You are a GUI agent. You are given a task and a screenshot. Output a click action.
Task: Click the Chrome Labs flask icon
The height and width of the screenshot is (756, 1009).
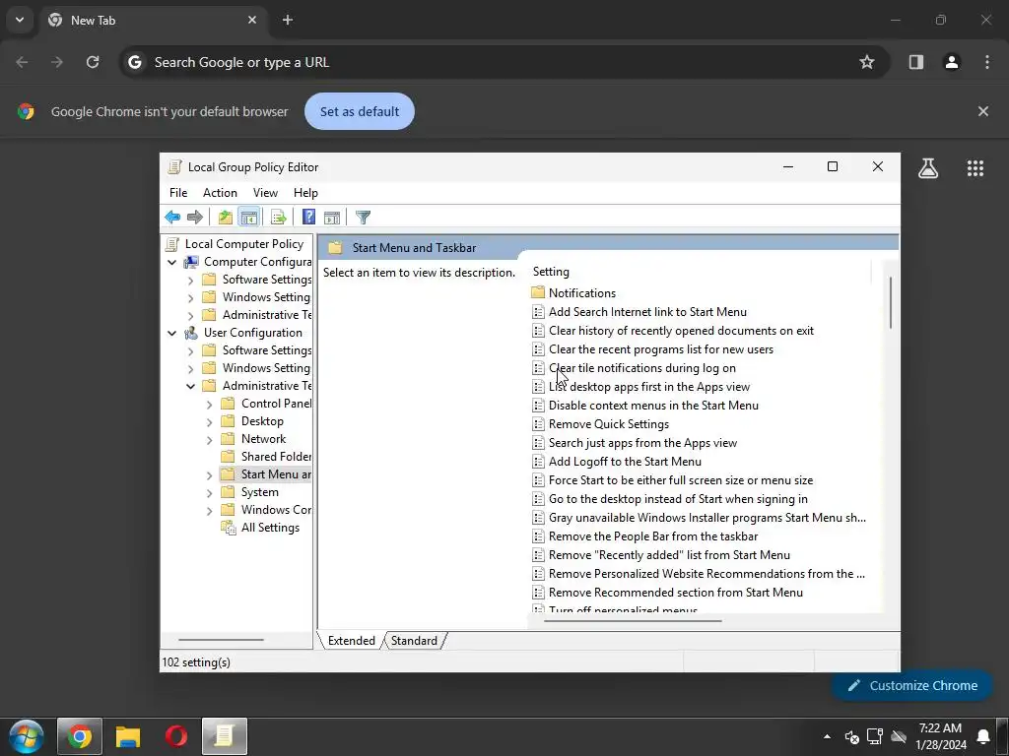(928, 168)
